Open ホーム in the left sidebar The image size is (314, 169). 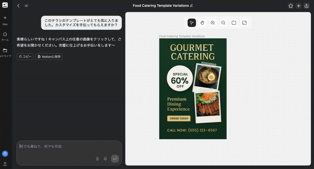point(5,36)
